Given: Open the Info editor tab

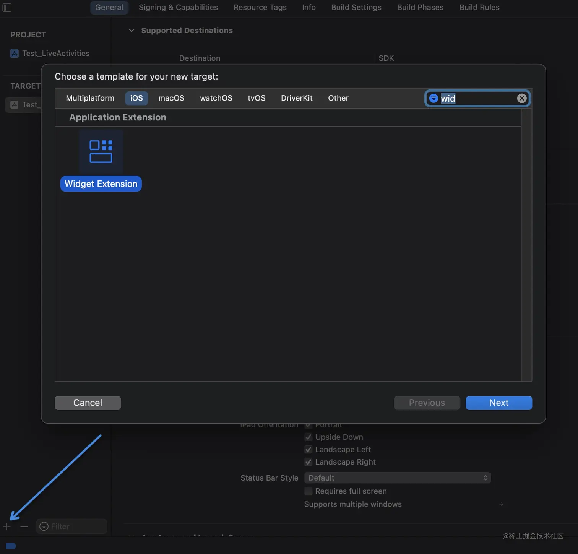Looking at the screenshot, I should pyautogui.click(x=309, y=7).
